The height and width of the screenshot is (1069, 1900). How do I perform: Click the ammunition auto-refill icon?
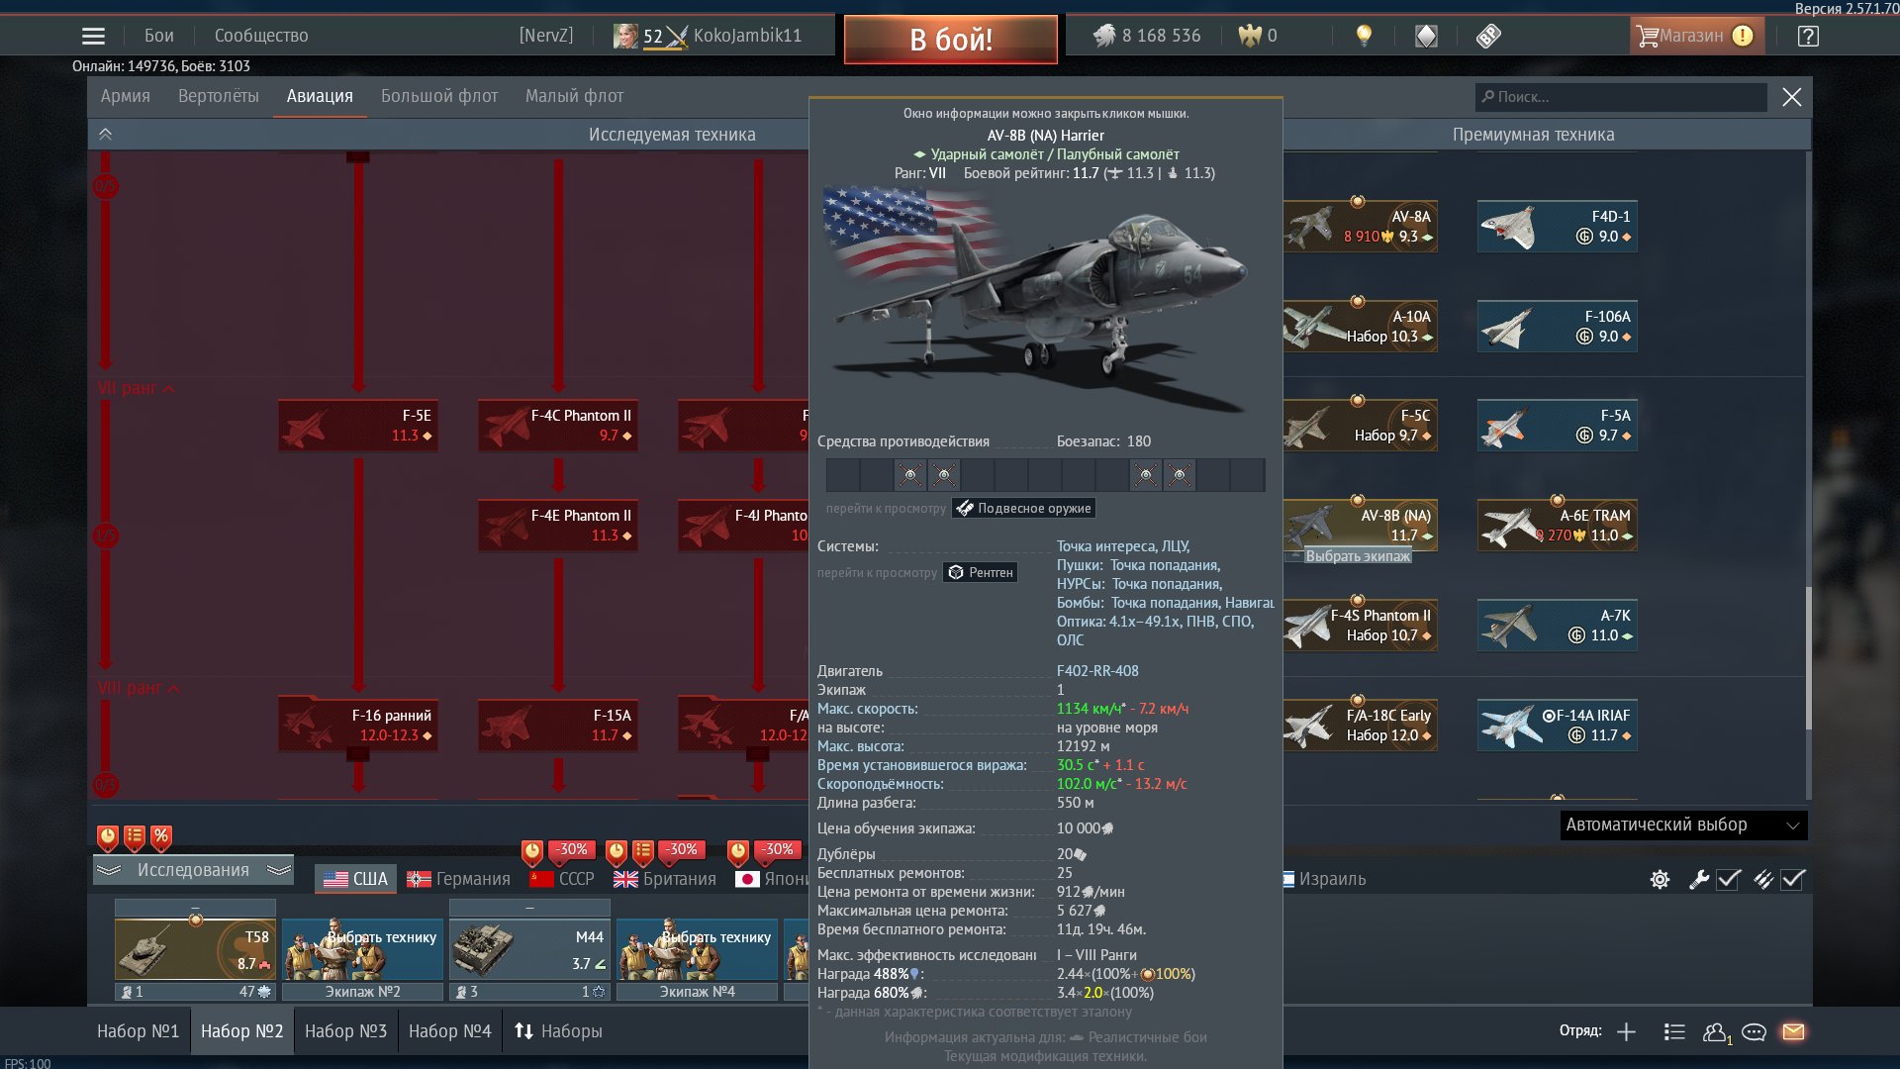point(1763,879)
